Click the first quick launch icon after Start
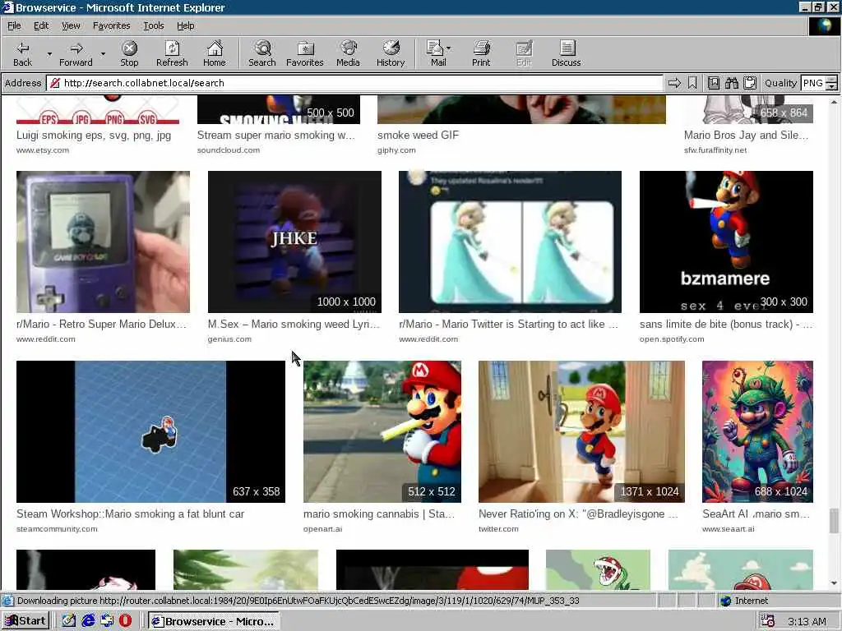Screen dimensions: 842x631 69,621
